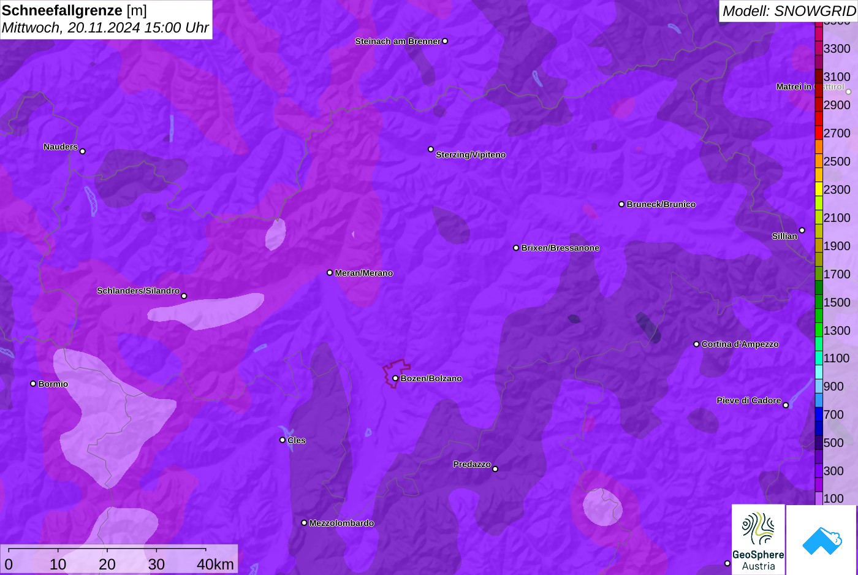858x575 pixels.
Task: Click the Cles location dot
Action: click(283, 440)
